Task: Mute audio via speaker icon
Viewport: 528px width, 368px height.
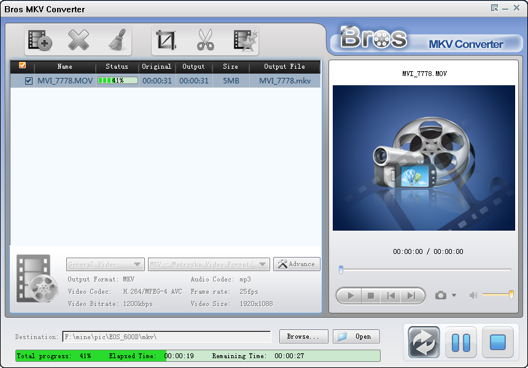Action: coord(473,296)
